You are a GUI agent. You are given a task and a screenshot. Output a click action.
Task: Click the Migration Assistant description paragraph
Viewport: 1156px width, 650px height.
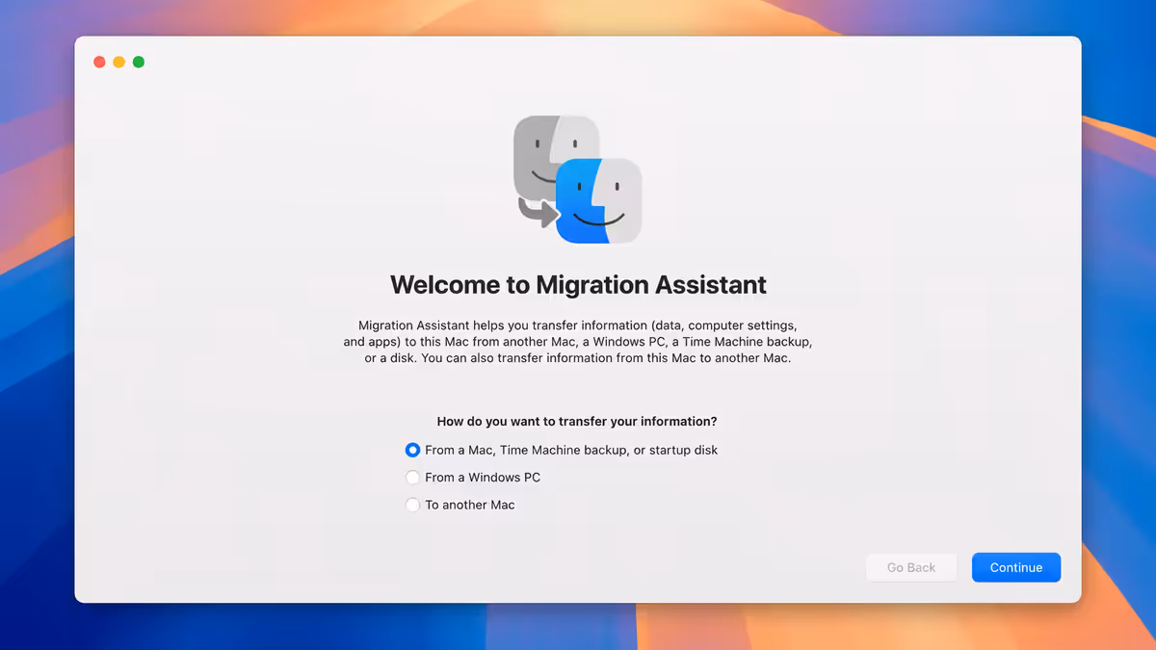(x=578, y=342)
